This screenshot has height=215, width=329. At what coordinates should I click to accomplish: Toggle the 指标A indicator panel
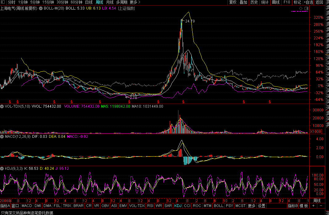5,206
